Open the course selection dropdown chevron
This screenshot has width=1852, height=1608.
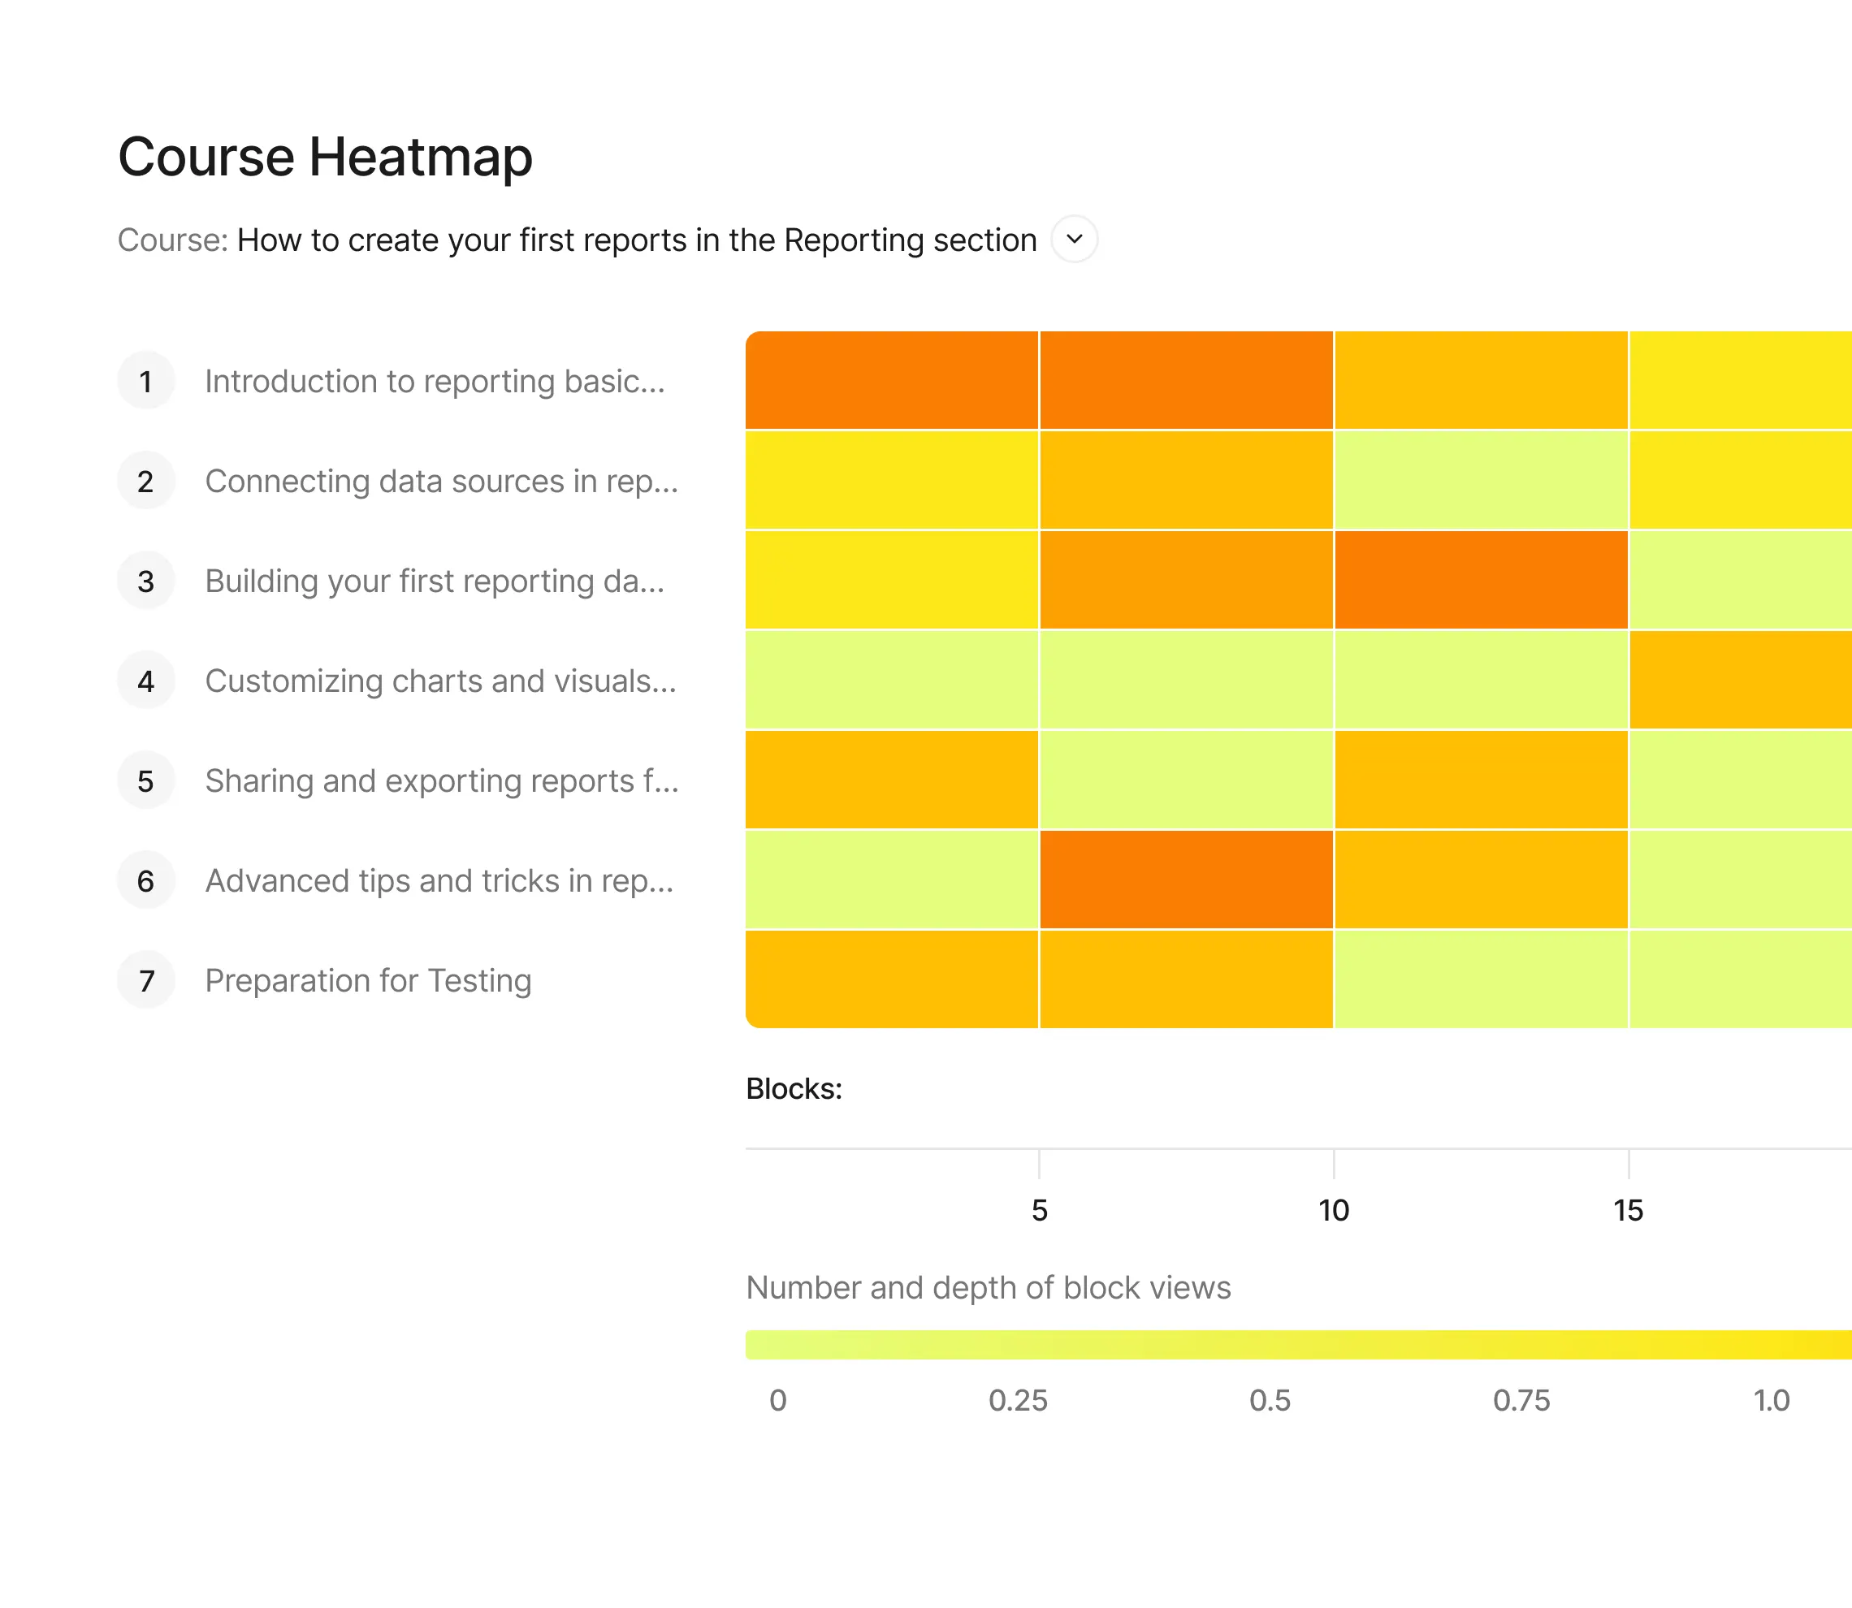[1074, 240]
